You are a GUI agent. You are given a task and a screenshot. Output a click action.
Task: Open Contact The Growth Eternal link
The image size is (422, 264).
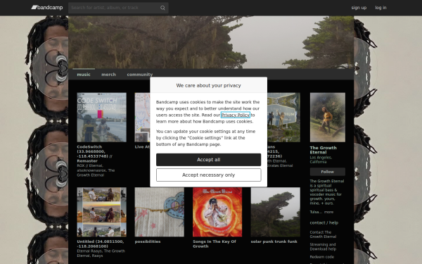point(323,234)
